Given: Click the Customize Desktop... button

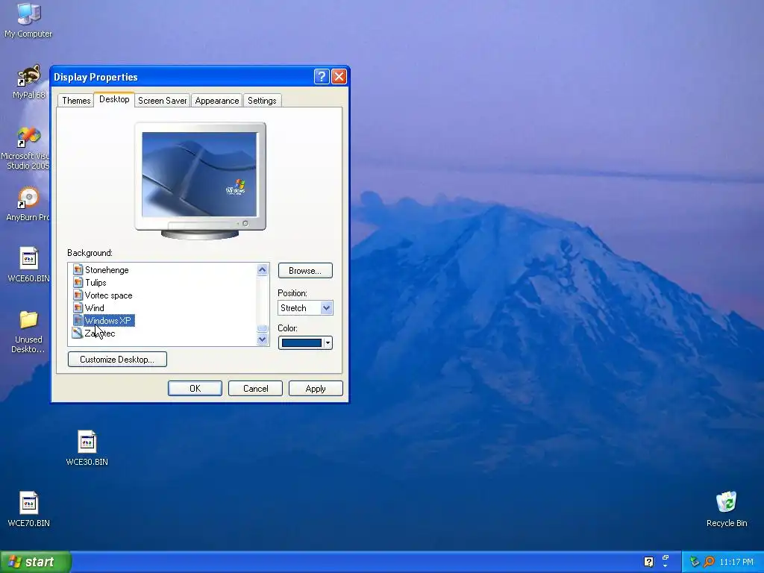Looking at the screenshot, I should pos(117,359).
